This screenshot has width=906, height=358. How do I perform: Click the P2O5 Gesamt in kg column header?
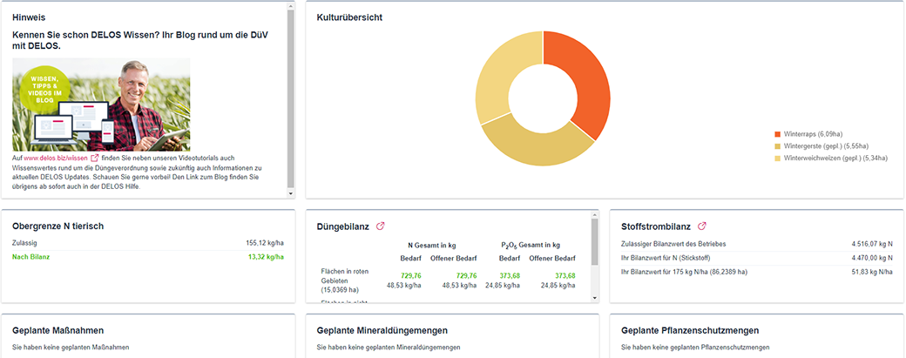click(530, 245)
